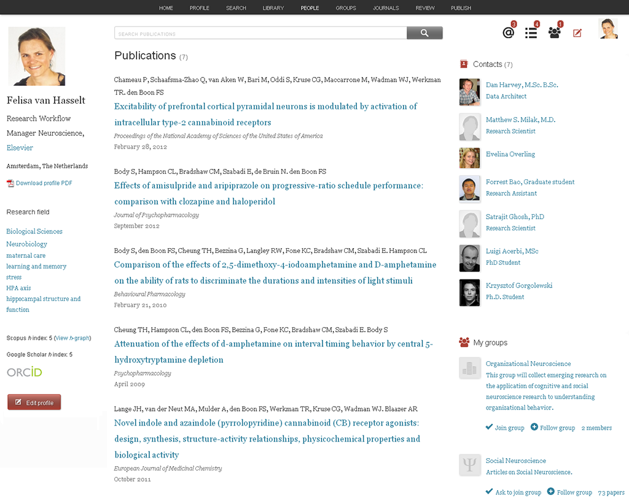The image size is (629, 503).
Task: Click the 73 papers link
Action: click(611, 493)
